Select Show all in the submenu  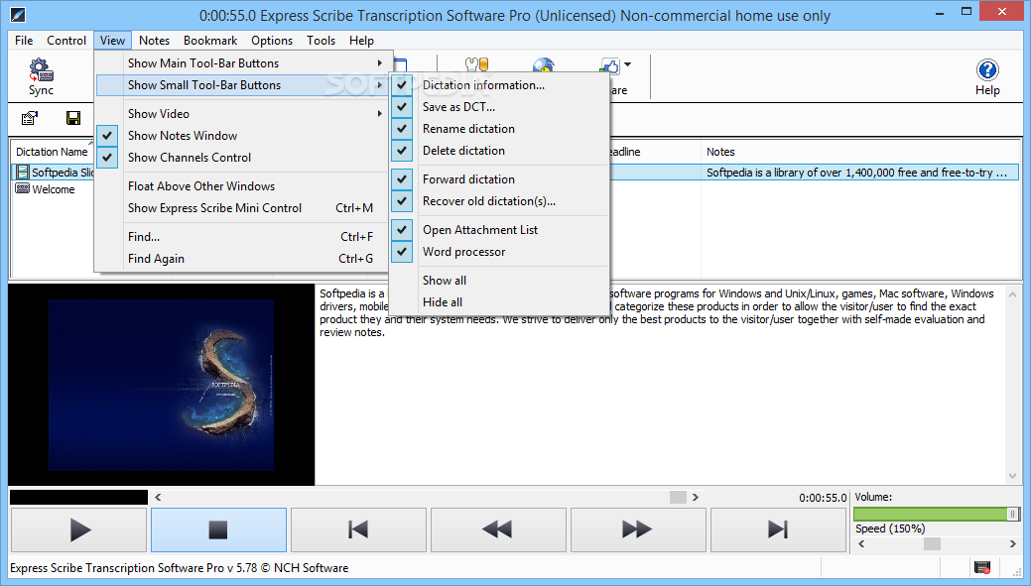pos(500,281)
